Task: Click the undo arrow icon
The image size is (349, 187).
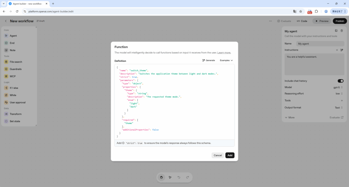Action: click(179, 177)
